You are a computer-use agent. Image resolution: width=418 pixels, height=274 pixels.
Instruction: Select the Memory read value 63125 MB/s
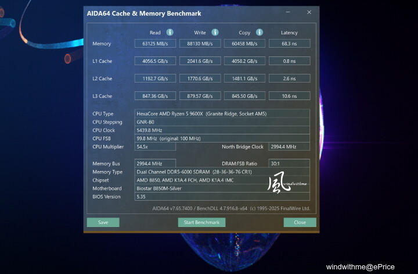tap(155, 44)
